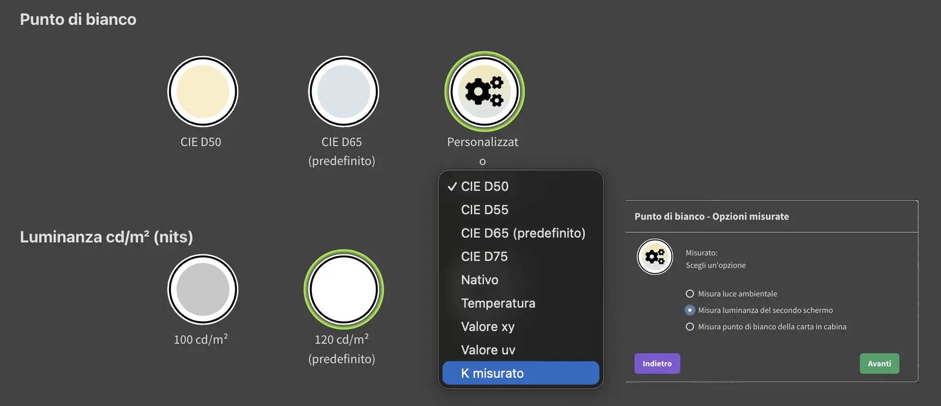
Task: Select Nativo in the white point dropdown
Action: click(480, 279)
